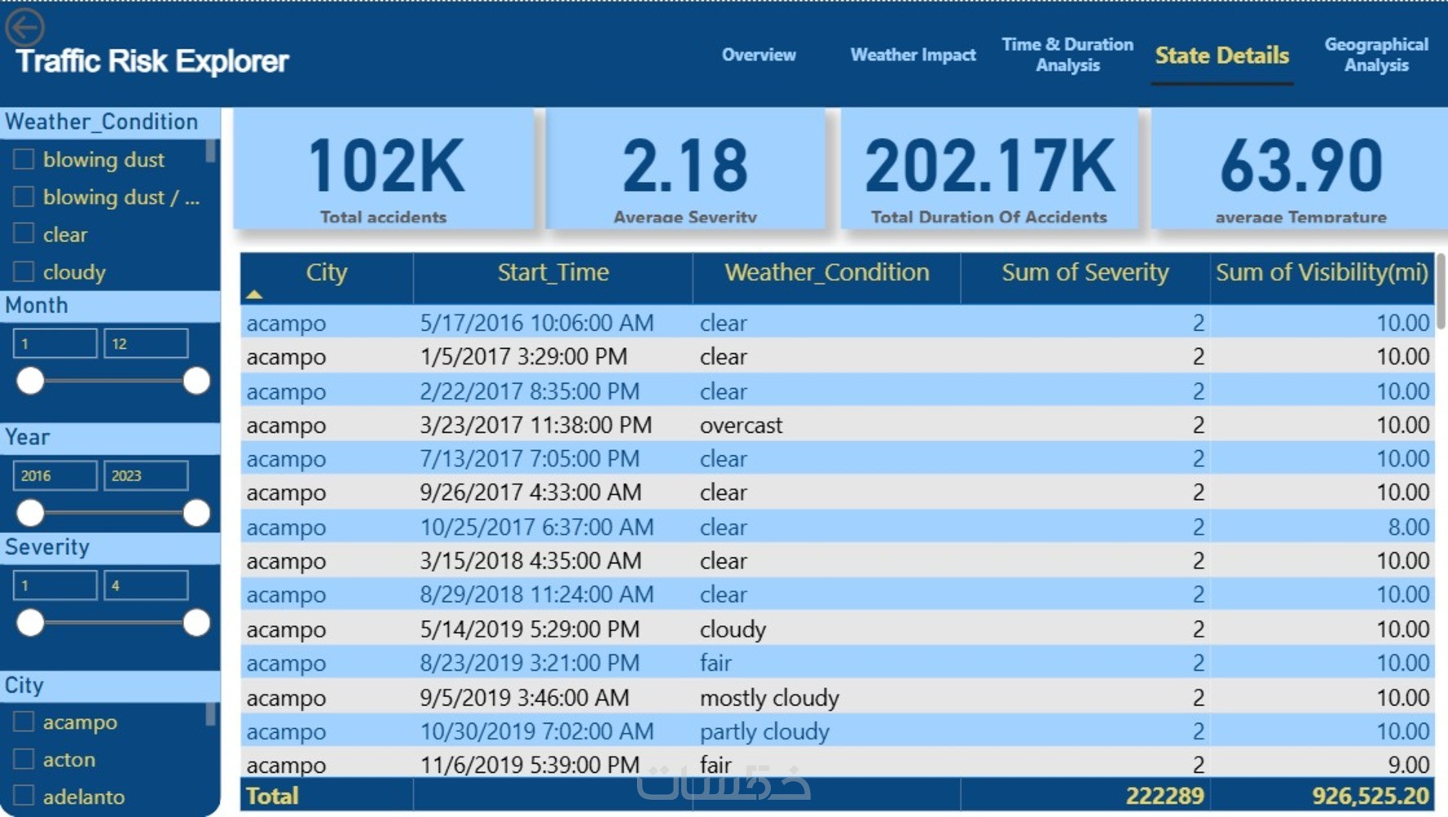The width and height of the screenshot is (1448, 817).
Task: Click the Month minimum value box
Action: 55,344
